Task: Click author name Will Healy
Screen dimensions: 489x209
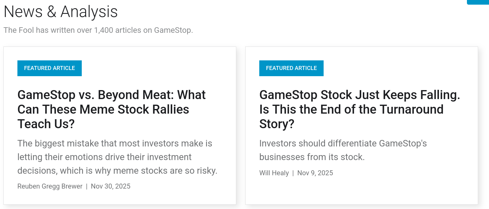Action: point(274,173)
